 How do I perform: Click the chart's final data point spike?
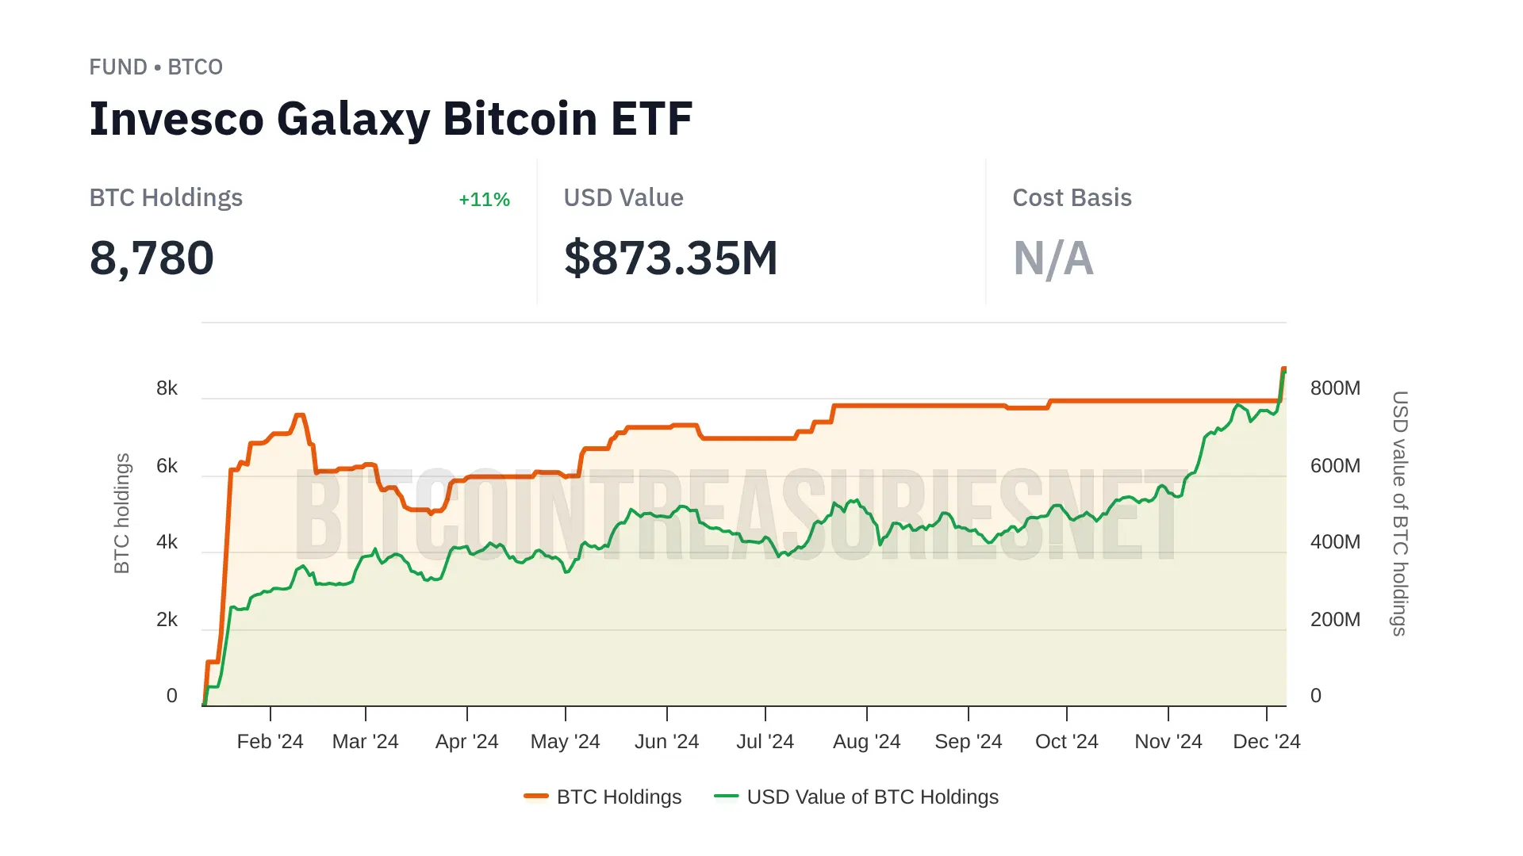click(1283, 370)
